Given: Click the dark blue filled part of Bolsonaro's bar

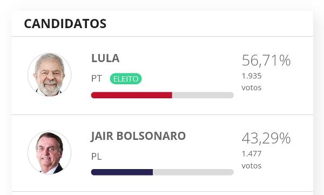Looking at the screenshot, I should tap(122, 172).
